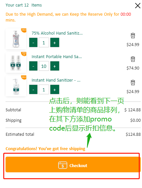
Task: Decrease quantity of 75% Alcohol Hand Sanitizer
Action: pos(33,42)
